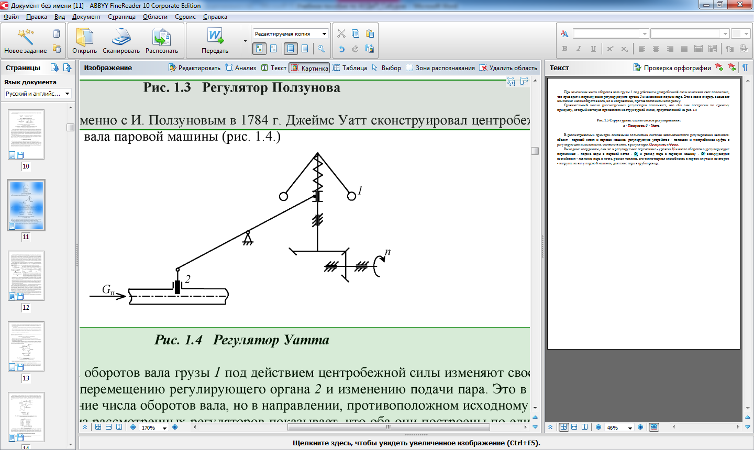Viewport: 754px width, 450px height.
Task: Click Delete area button (Удалить область)
Action: click(x=508, y=67)
